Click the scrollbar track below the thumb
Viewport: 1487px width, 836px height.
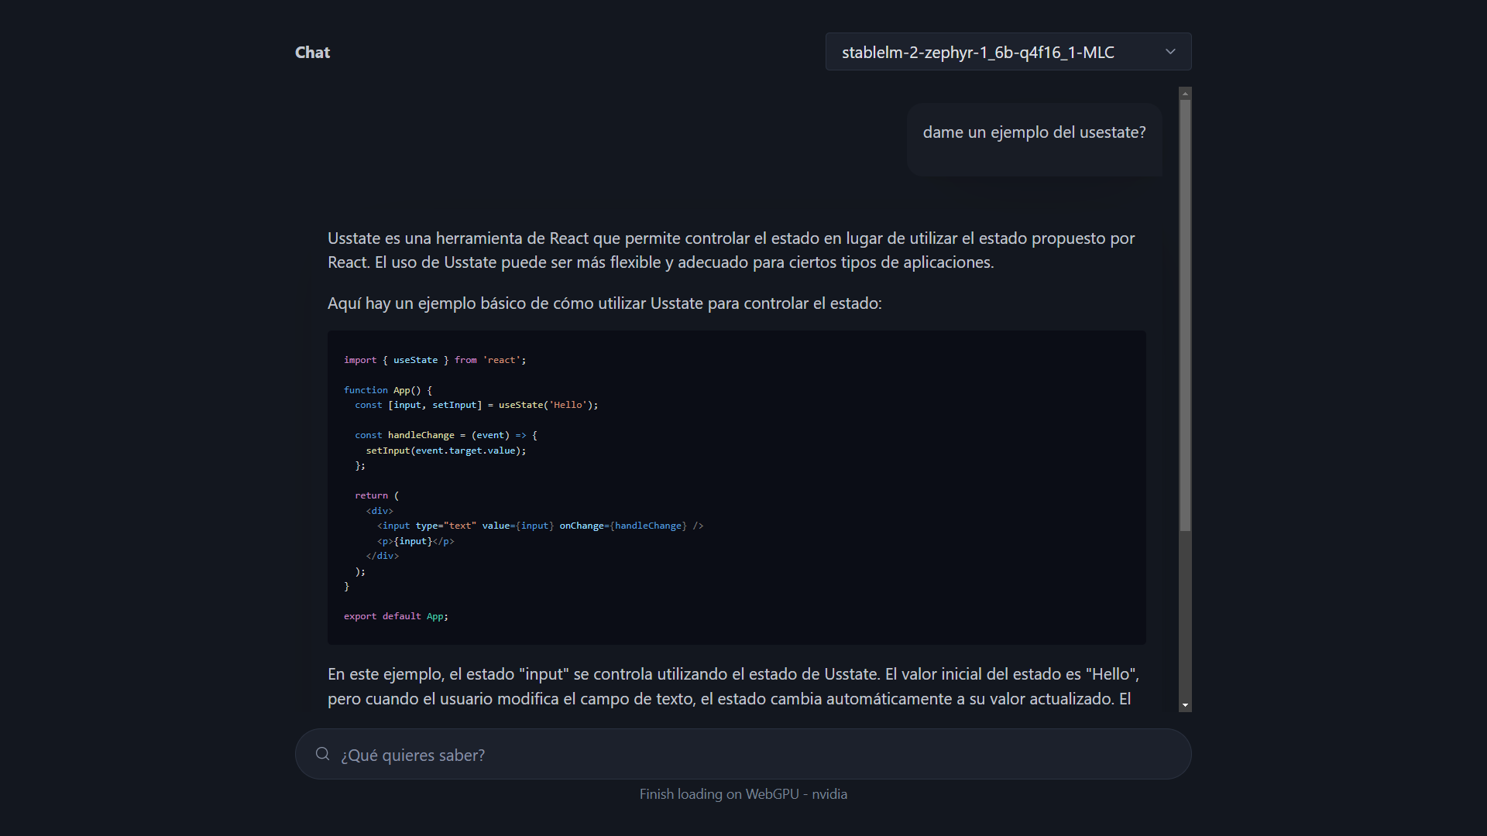click(x=1185, y=615)
